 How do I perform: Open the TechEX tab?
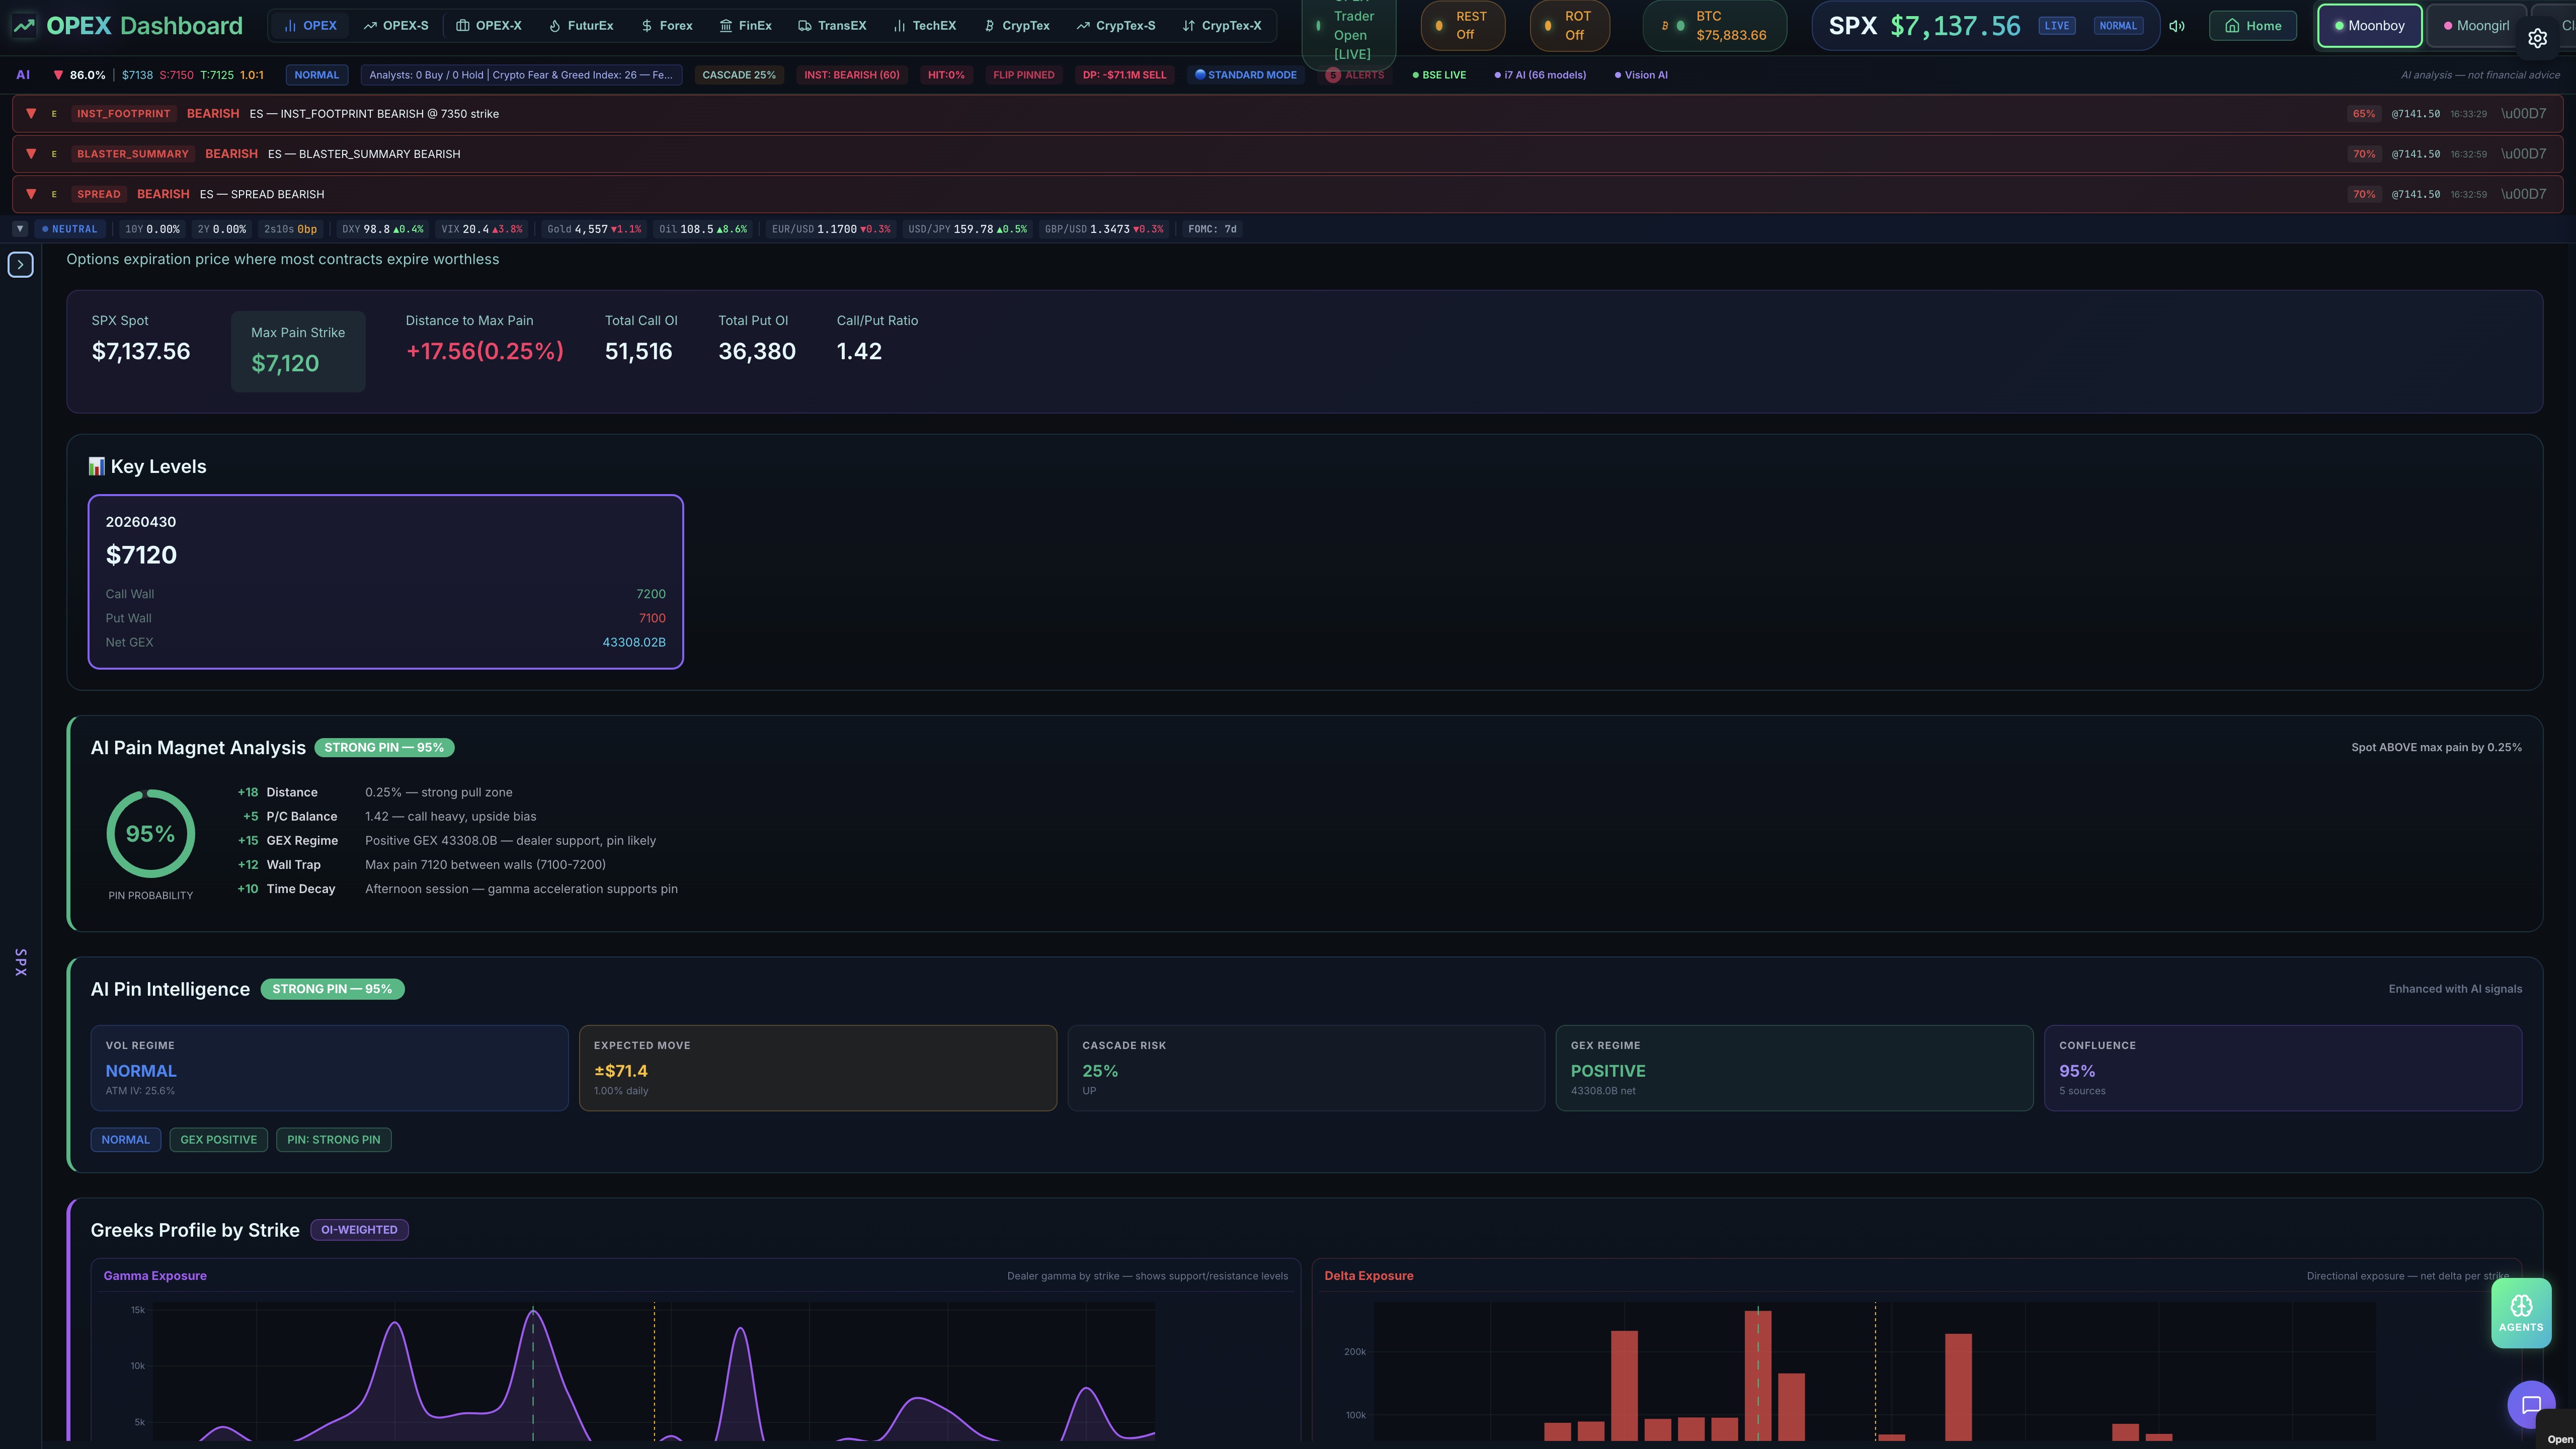tap(925, 26)
